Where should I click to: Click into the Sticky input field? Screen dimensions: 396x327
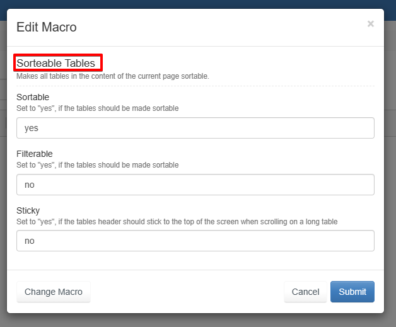coord(195,241)
